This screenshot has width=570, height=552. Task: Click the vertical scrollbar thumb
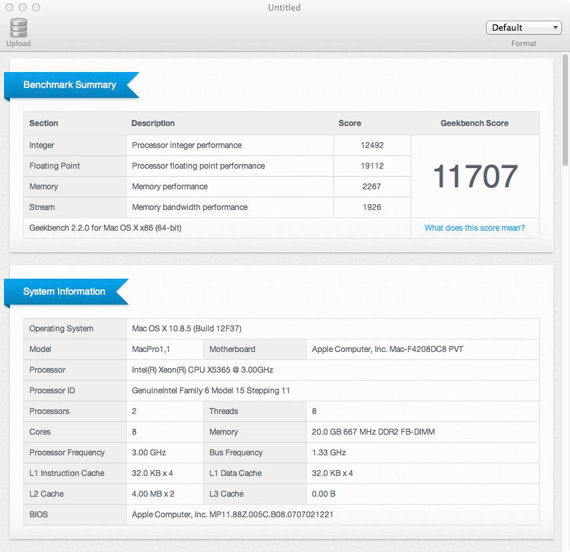click(565, 109)
